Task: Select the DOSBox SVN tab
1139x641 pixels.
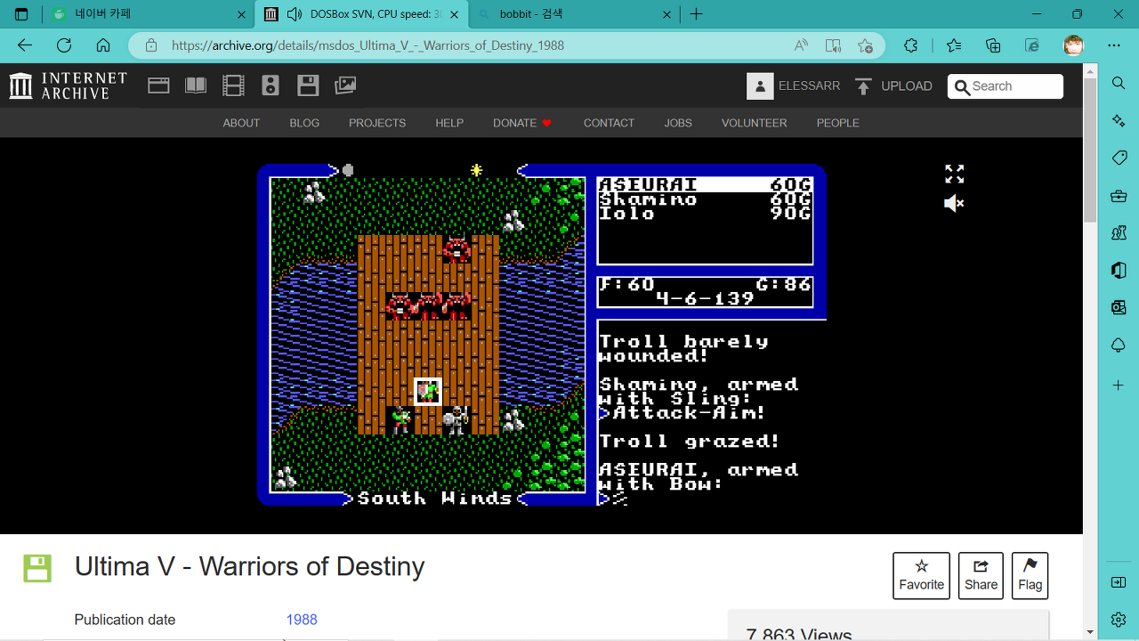Action: (x=360, y=14)
